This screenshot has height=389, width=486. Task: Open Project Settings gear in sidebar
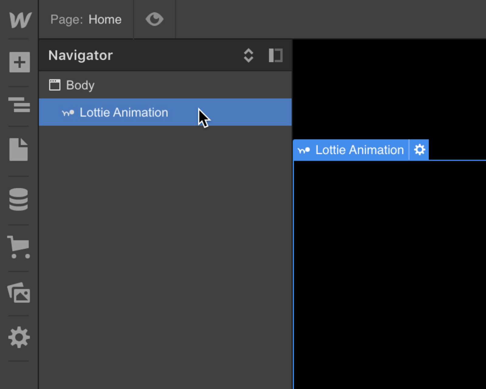pyautogui.click(x=19, y=337)
